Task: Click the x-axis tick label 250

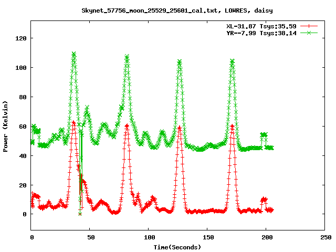Action: click(326, 237)
